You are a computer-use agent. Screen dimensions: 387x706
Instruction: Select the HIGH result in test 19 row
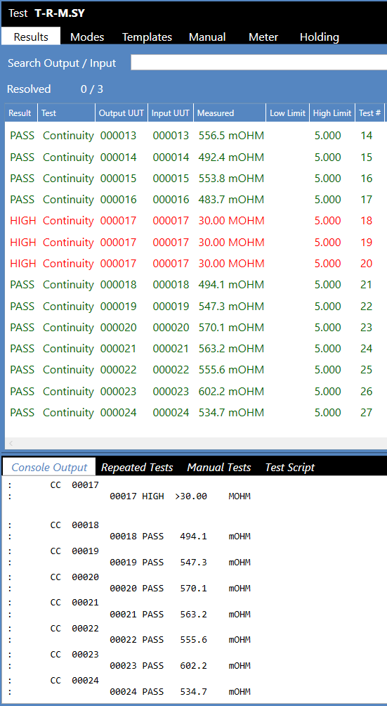(23, 242)
